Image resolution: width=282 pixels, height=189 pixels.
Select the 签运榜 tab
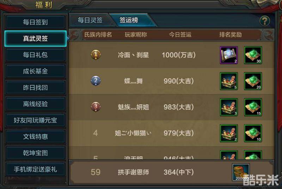[x=129, y=20]
